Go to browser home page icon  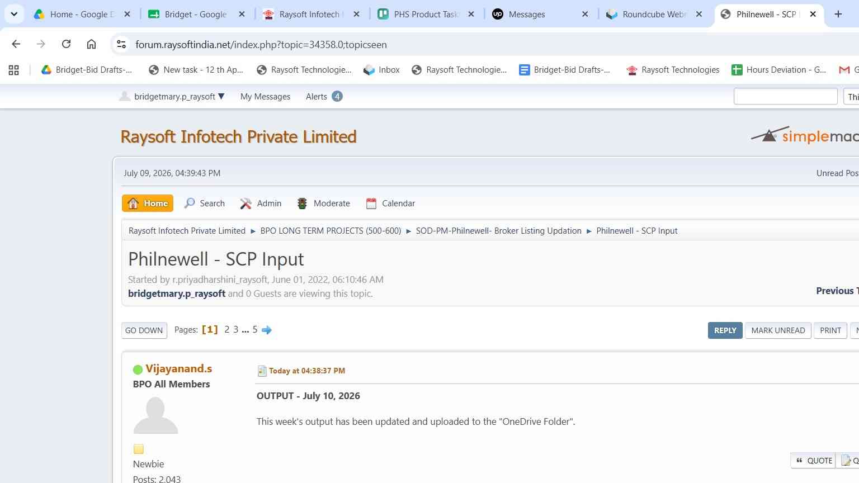91,44
